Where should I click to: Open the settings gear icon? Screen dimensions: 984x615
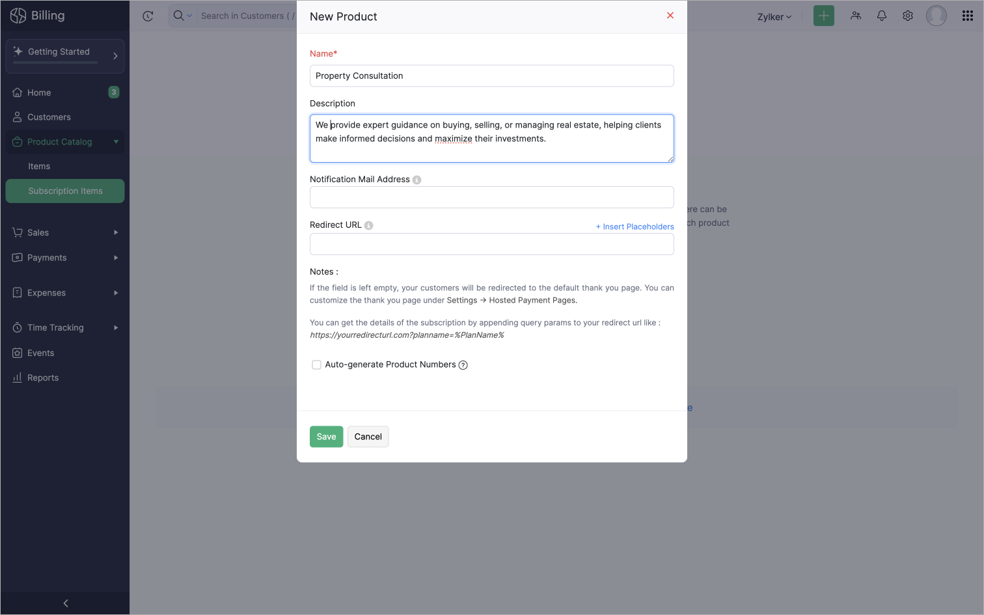(908, 16)
